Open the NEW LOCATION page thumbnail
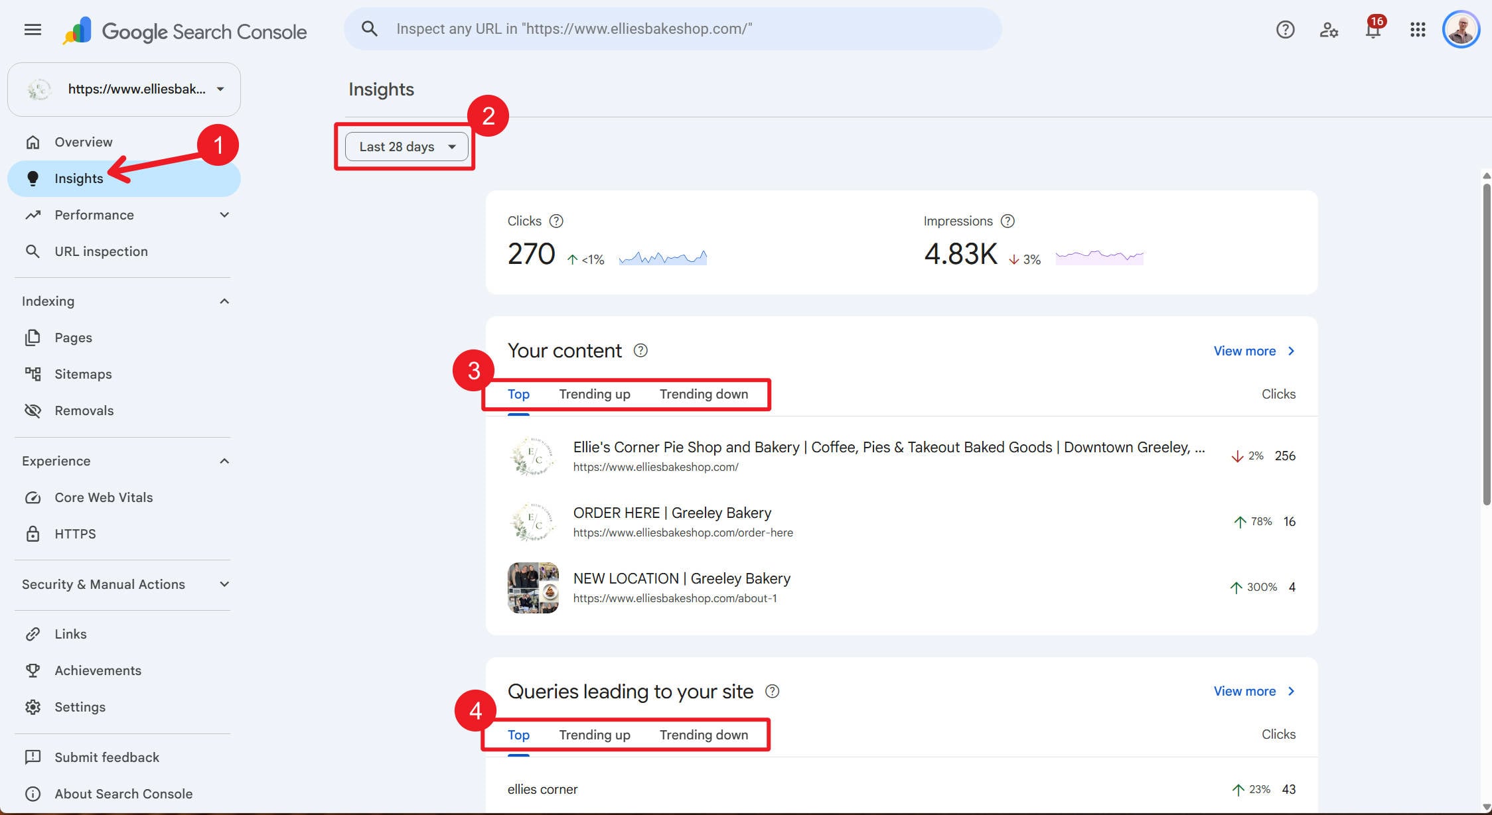 point(533,588)
